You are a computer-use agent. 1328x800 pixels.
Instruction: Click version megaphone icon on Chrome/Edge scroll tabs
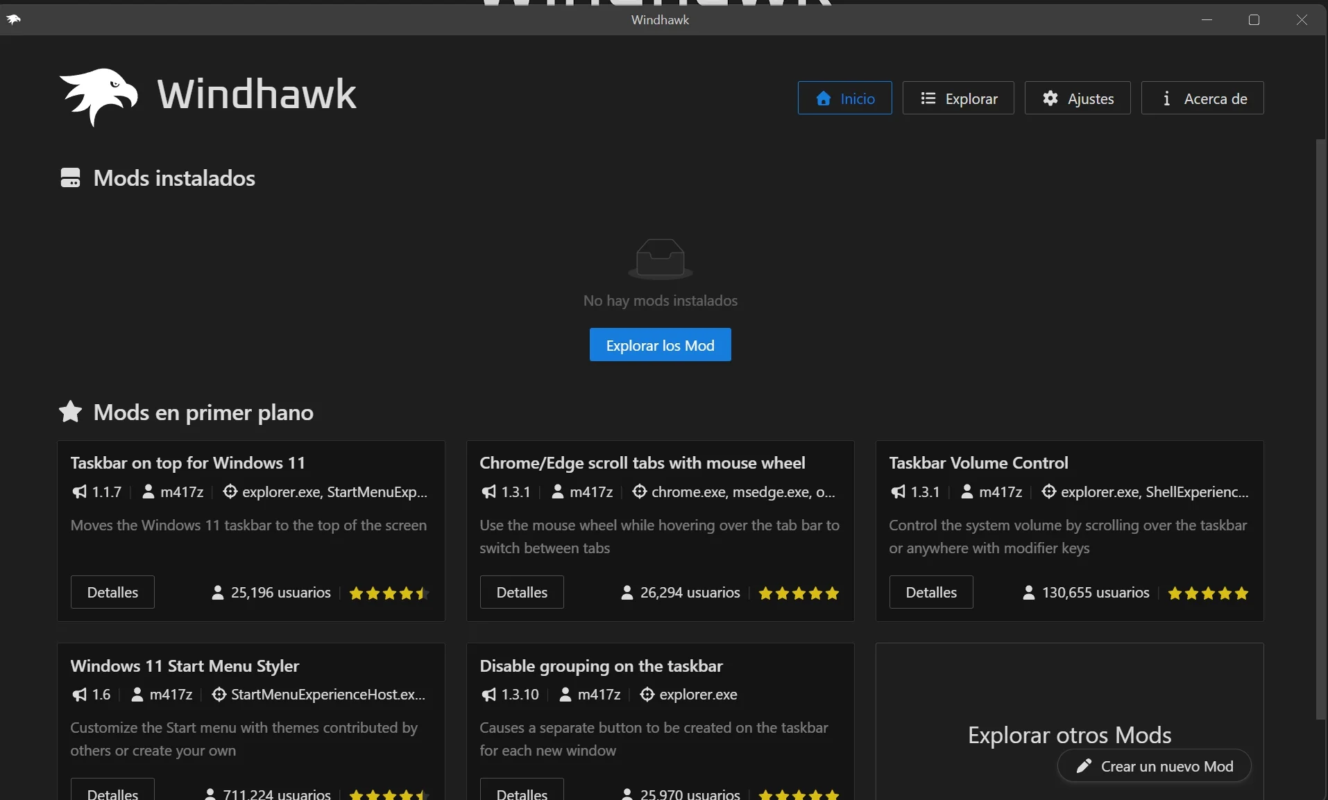click(x=488, y=492)
